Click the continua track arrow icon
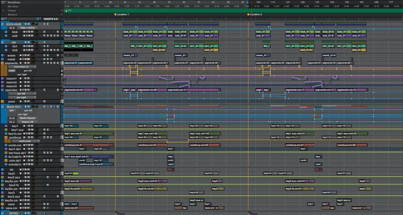The height and width of the screenshot is (215, 403). 6,138
